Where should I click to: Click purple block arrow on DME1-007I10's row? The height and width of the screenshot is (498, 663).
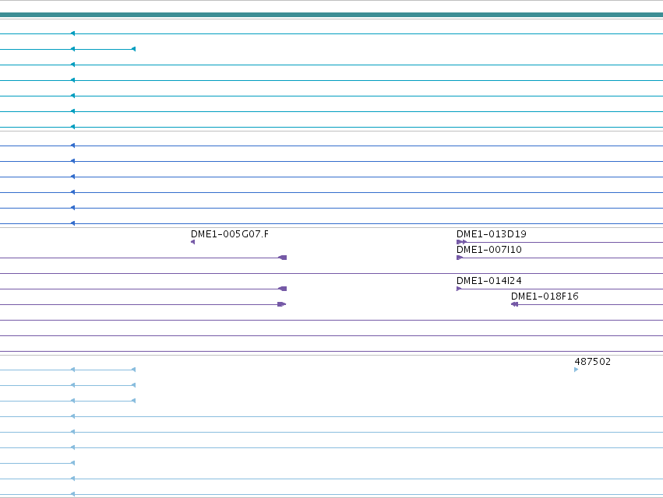[x=282, y=258]
